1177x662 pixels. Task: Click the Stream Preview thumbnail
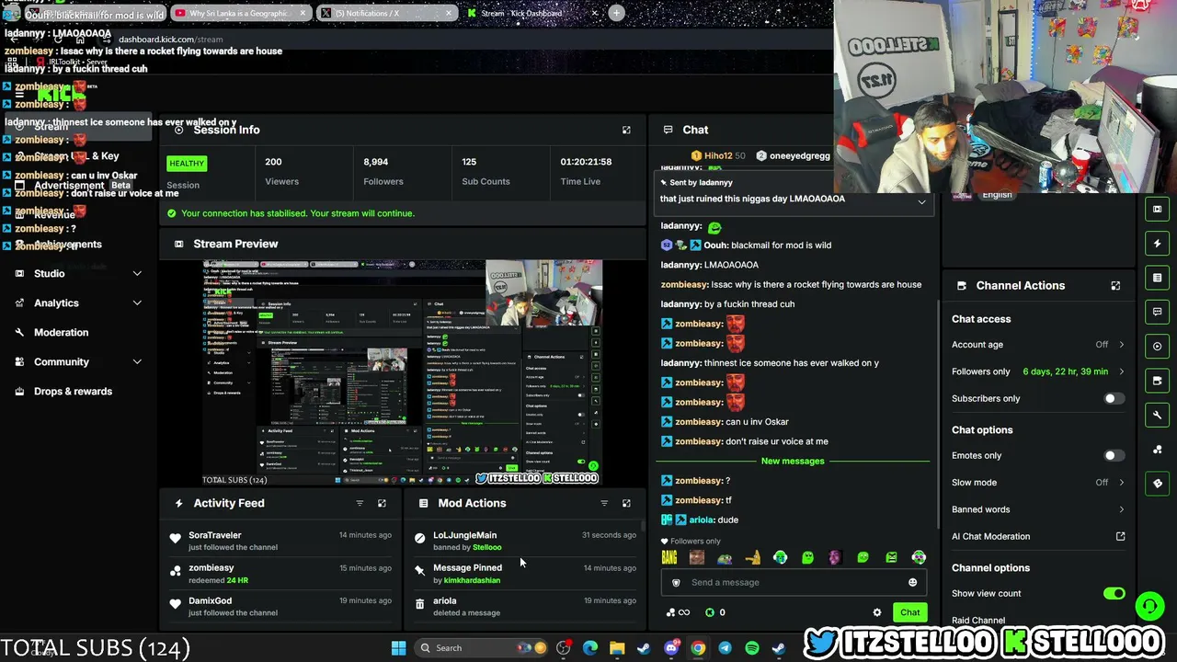point(402,372)
